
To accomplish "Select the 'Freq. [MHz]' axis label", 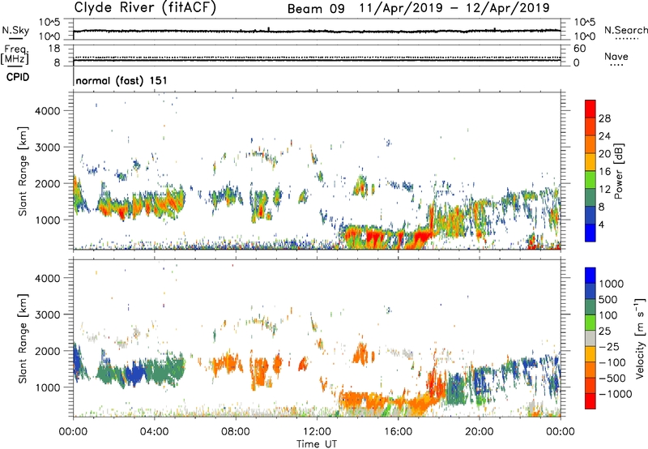I will tap(15, 55).
